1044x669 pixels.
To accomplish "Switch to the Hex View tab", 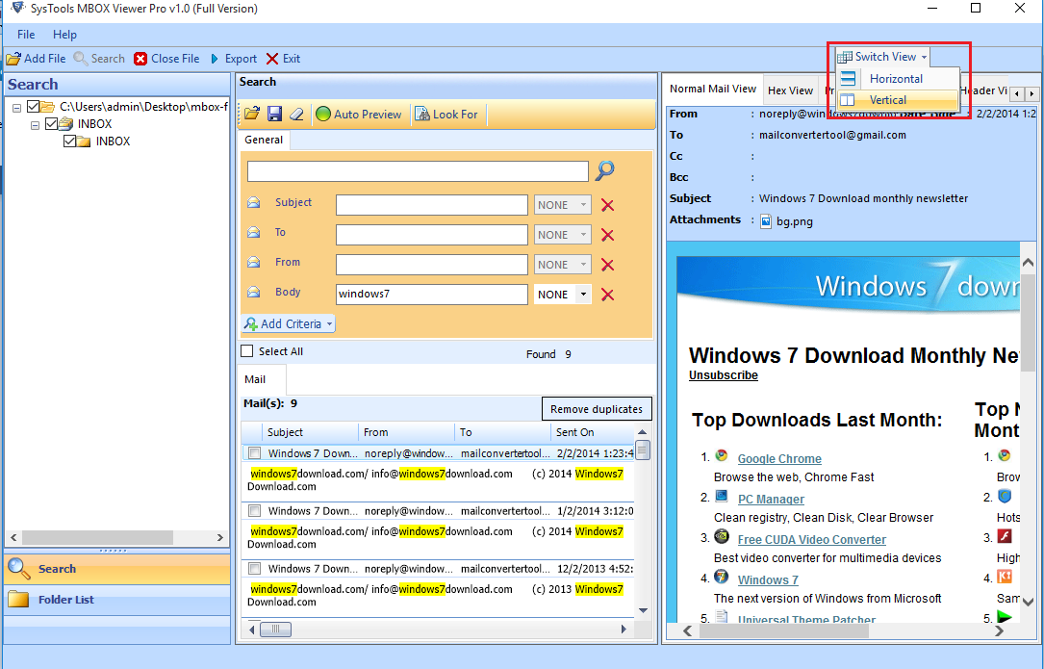I will coord(790,90).
